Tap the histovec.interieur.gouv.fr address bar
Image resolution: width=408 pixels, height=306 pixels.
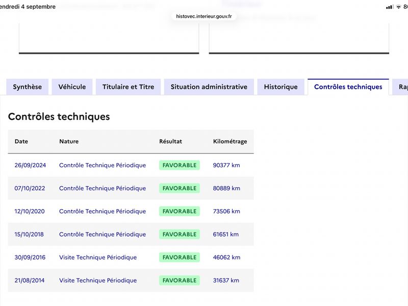[203, 16]
